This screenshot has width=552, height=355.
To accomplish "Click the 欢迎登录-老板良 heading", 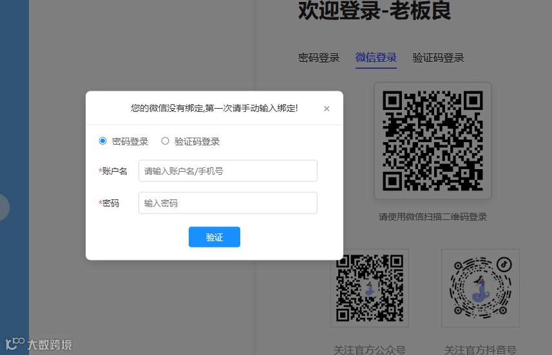I will (x=375, y=10).
